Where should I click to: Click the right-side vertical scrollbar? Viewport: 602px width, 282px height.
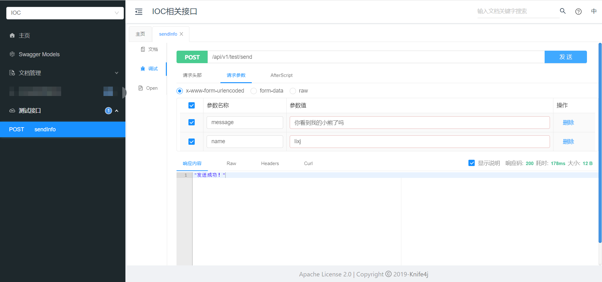pos(600,142)
